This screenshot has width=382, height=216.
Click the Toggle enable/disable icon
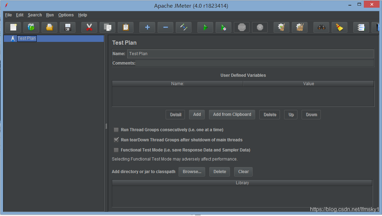184,27
